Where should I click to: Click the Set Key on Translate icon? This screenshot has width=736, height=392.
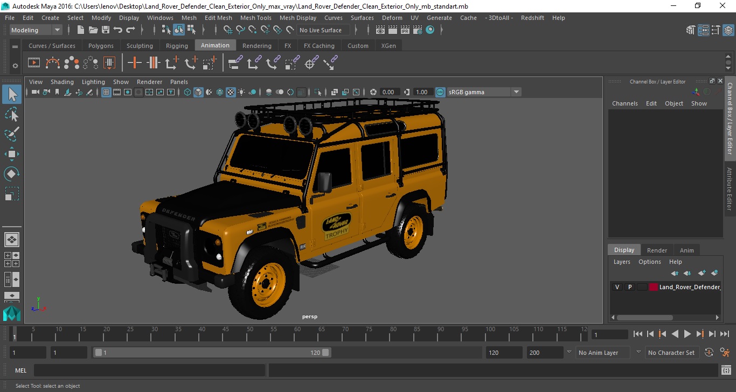pyautogui.click(x=172, y=64)
